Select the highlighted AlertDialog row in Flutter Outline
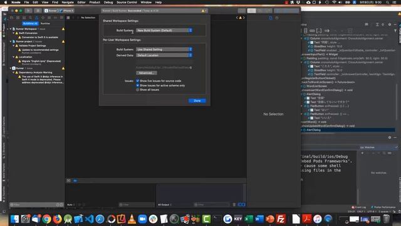The height and width of the screenshot is (226, 401). click(x=348, y=130)
